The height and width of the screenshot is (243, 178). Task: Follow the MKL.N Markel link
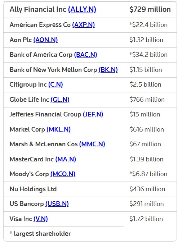click(x=59, y=129)
